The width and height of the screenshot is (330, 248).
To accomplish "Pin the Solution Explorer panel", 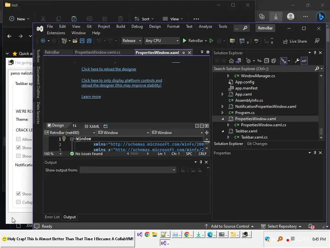I will click(315, 53).
